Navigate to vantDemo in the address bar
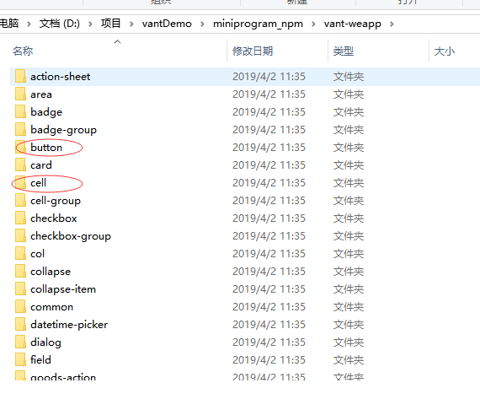The width and height of the screenshot is (480, 399). tap(167, 24)
